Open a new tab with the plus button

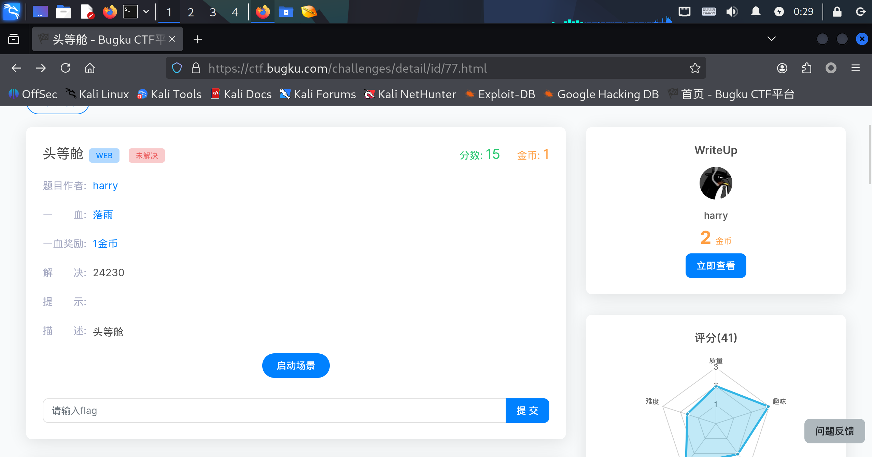[x=198, y=39]
